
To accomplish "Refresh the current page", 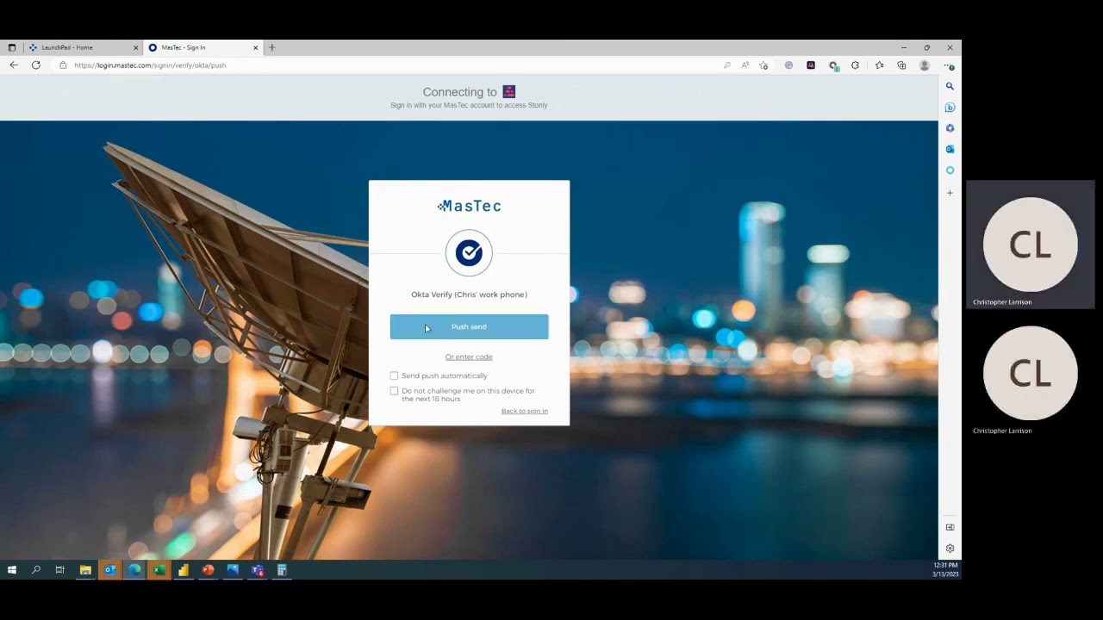I will [36, 65].
